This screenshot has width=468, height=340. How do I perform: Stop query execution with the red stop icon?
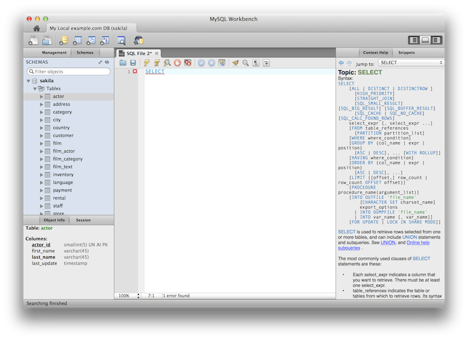pos(177,63)
